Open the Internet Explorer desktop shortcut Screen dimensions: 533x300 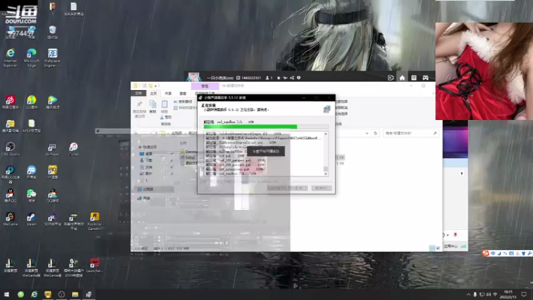[10, 57]
